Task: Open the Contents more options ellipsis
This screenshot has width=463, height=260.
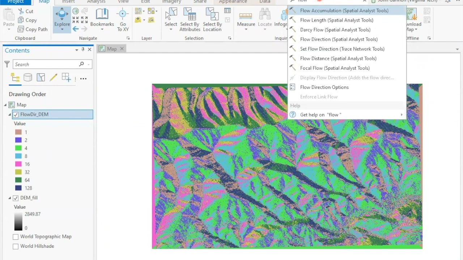Action: coord(83,78)
